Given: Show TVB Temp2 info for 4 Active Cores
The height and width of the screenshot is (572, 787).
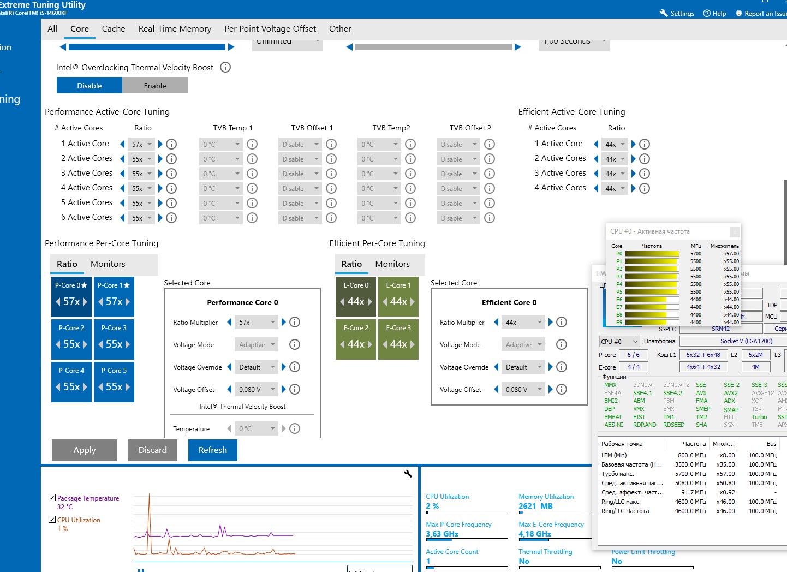Looking at the screenshot, I should point(410,188).
